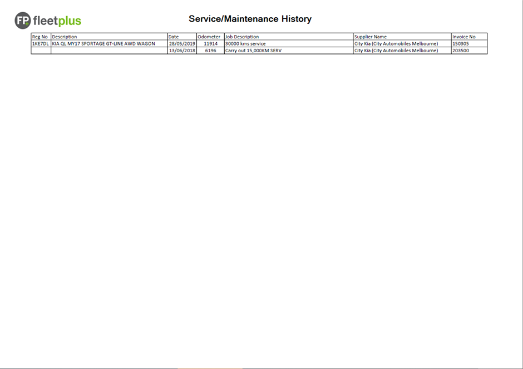Select the Description column header
The height and width of the screenshot is (369, 523).
(65, 37)
